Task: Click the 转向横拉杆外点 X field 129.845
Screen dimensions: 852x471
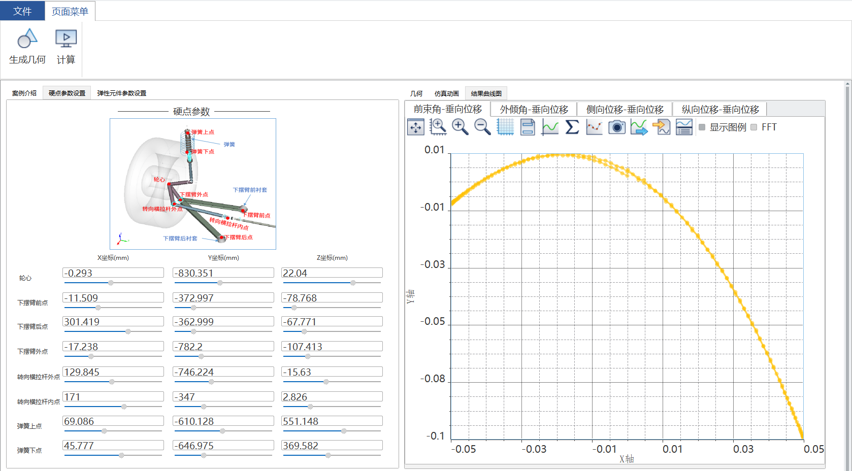Action: coord(113,372)
